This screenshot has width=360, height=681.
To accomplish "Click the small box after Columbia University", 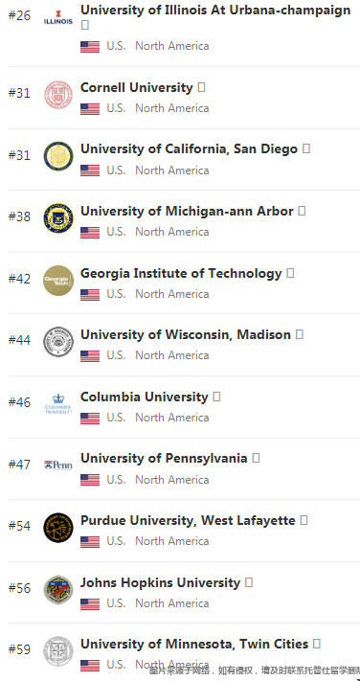I will click(x=216, y=397).
